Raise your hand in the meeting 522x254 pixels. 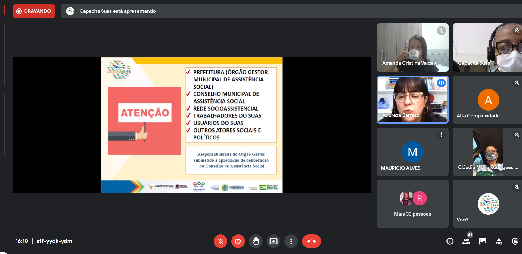click(256, 241)
